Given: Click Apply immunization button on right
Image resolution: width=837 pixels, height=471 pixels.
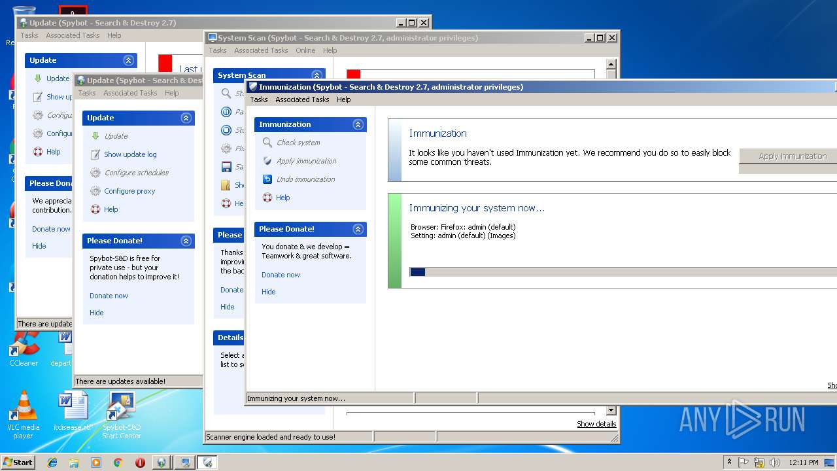Looking at the screenshot, I should coord(788,156).
